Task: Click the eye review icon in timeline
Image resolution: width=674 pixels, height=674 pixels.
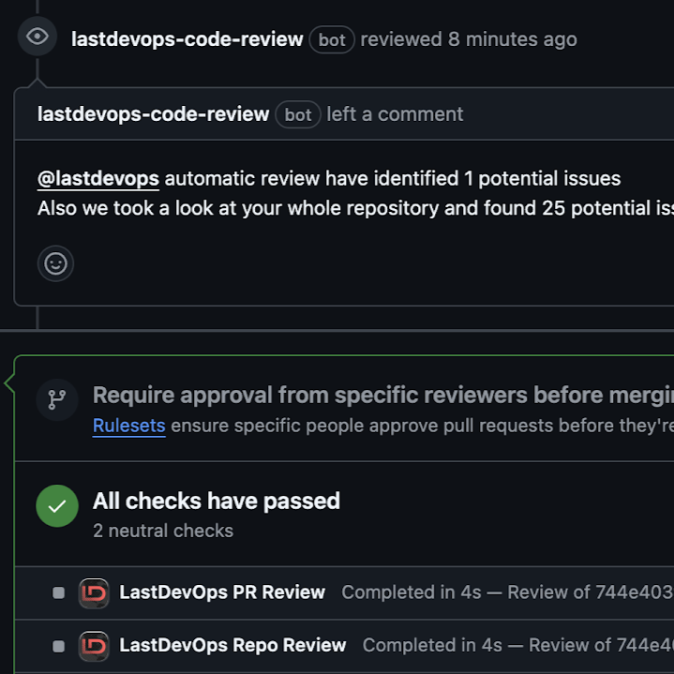Action: (x=37, y=37)
